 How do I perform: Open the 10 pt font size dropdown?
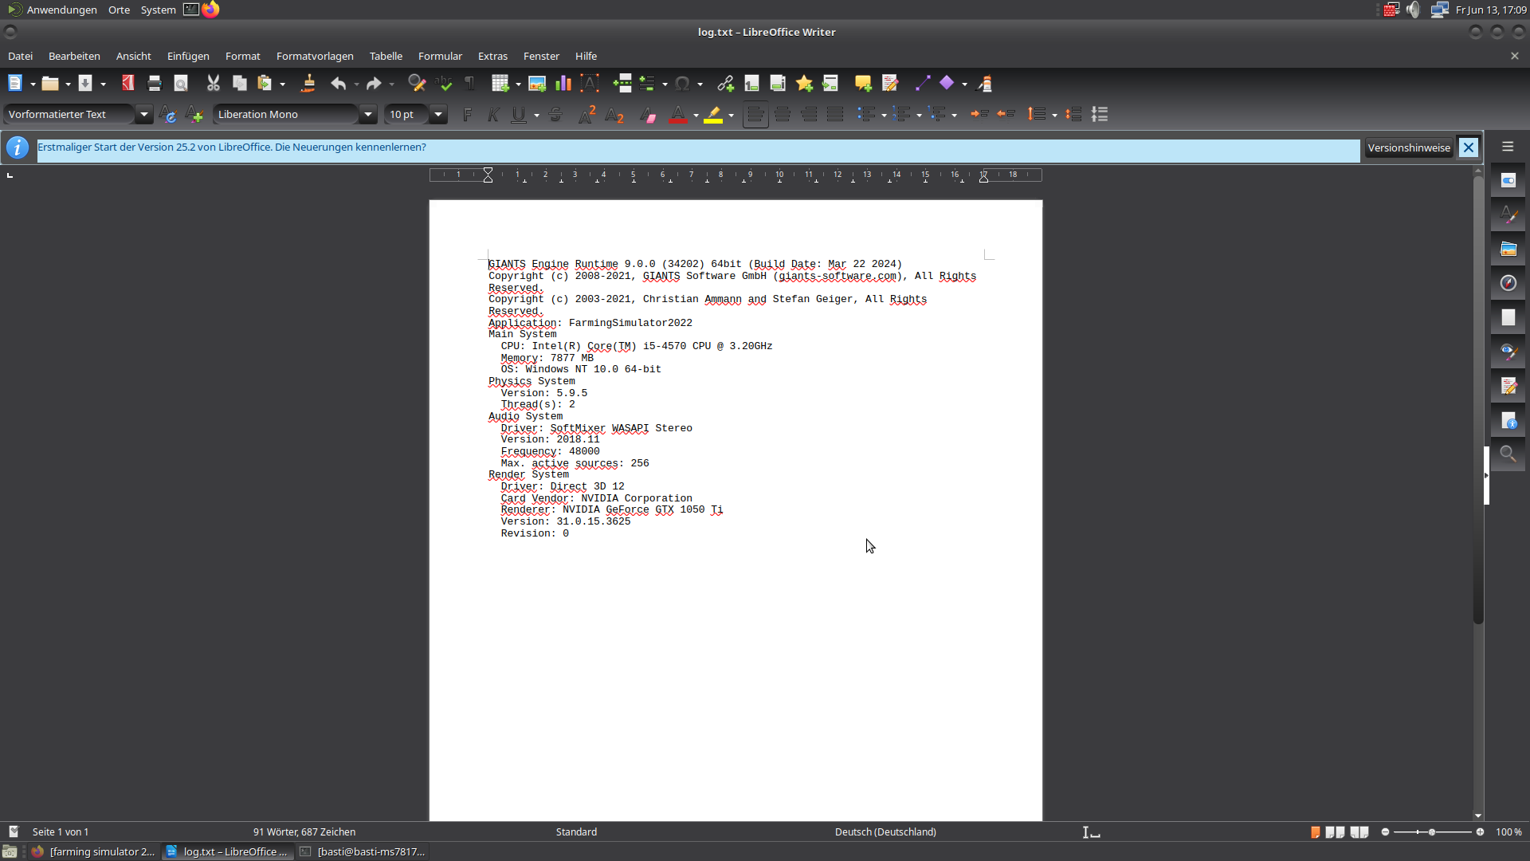tap(437, 115)
